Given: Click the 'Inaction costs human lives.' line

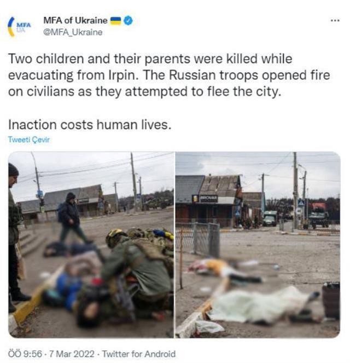Looking at the screenshot, I should 90,124.
